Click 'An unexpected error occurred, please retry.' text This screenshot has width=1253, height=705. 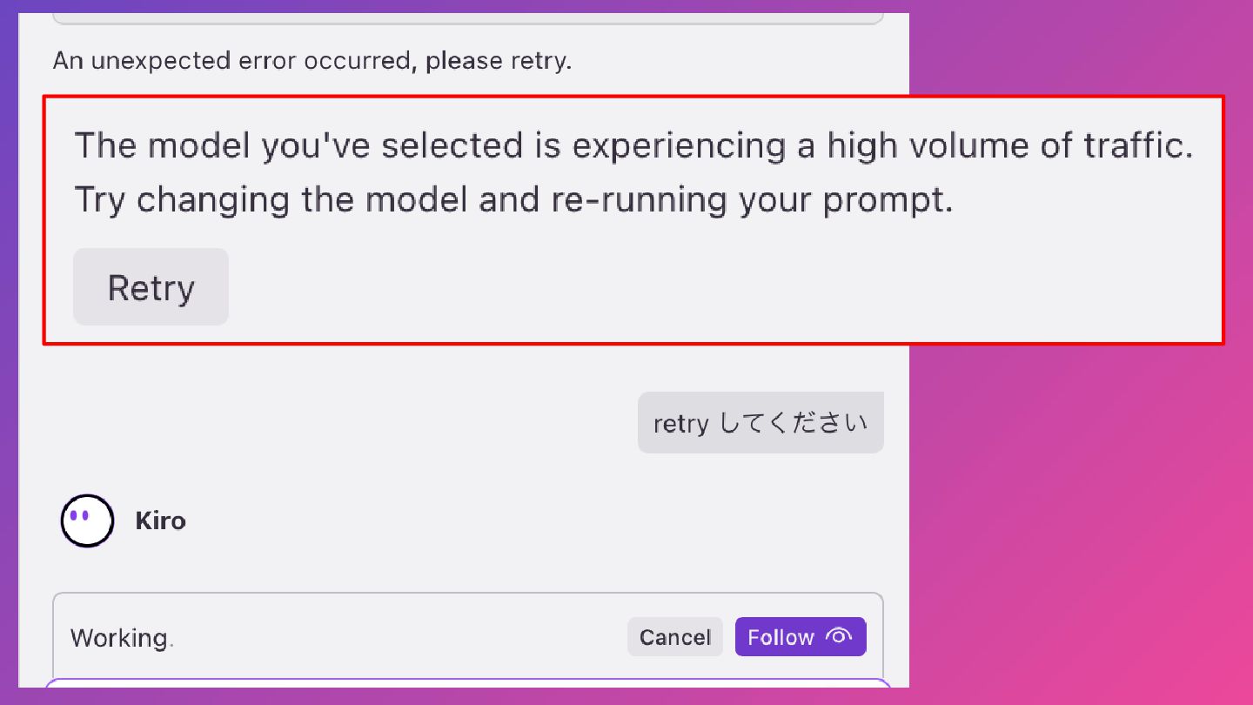[x=312, y=61]
